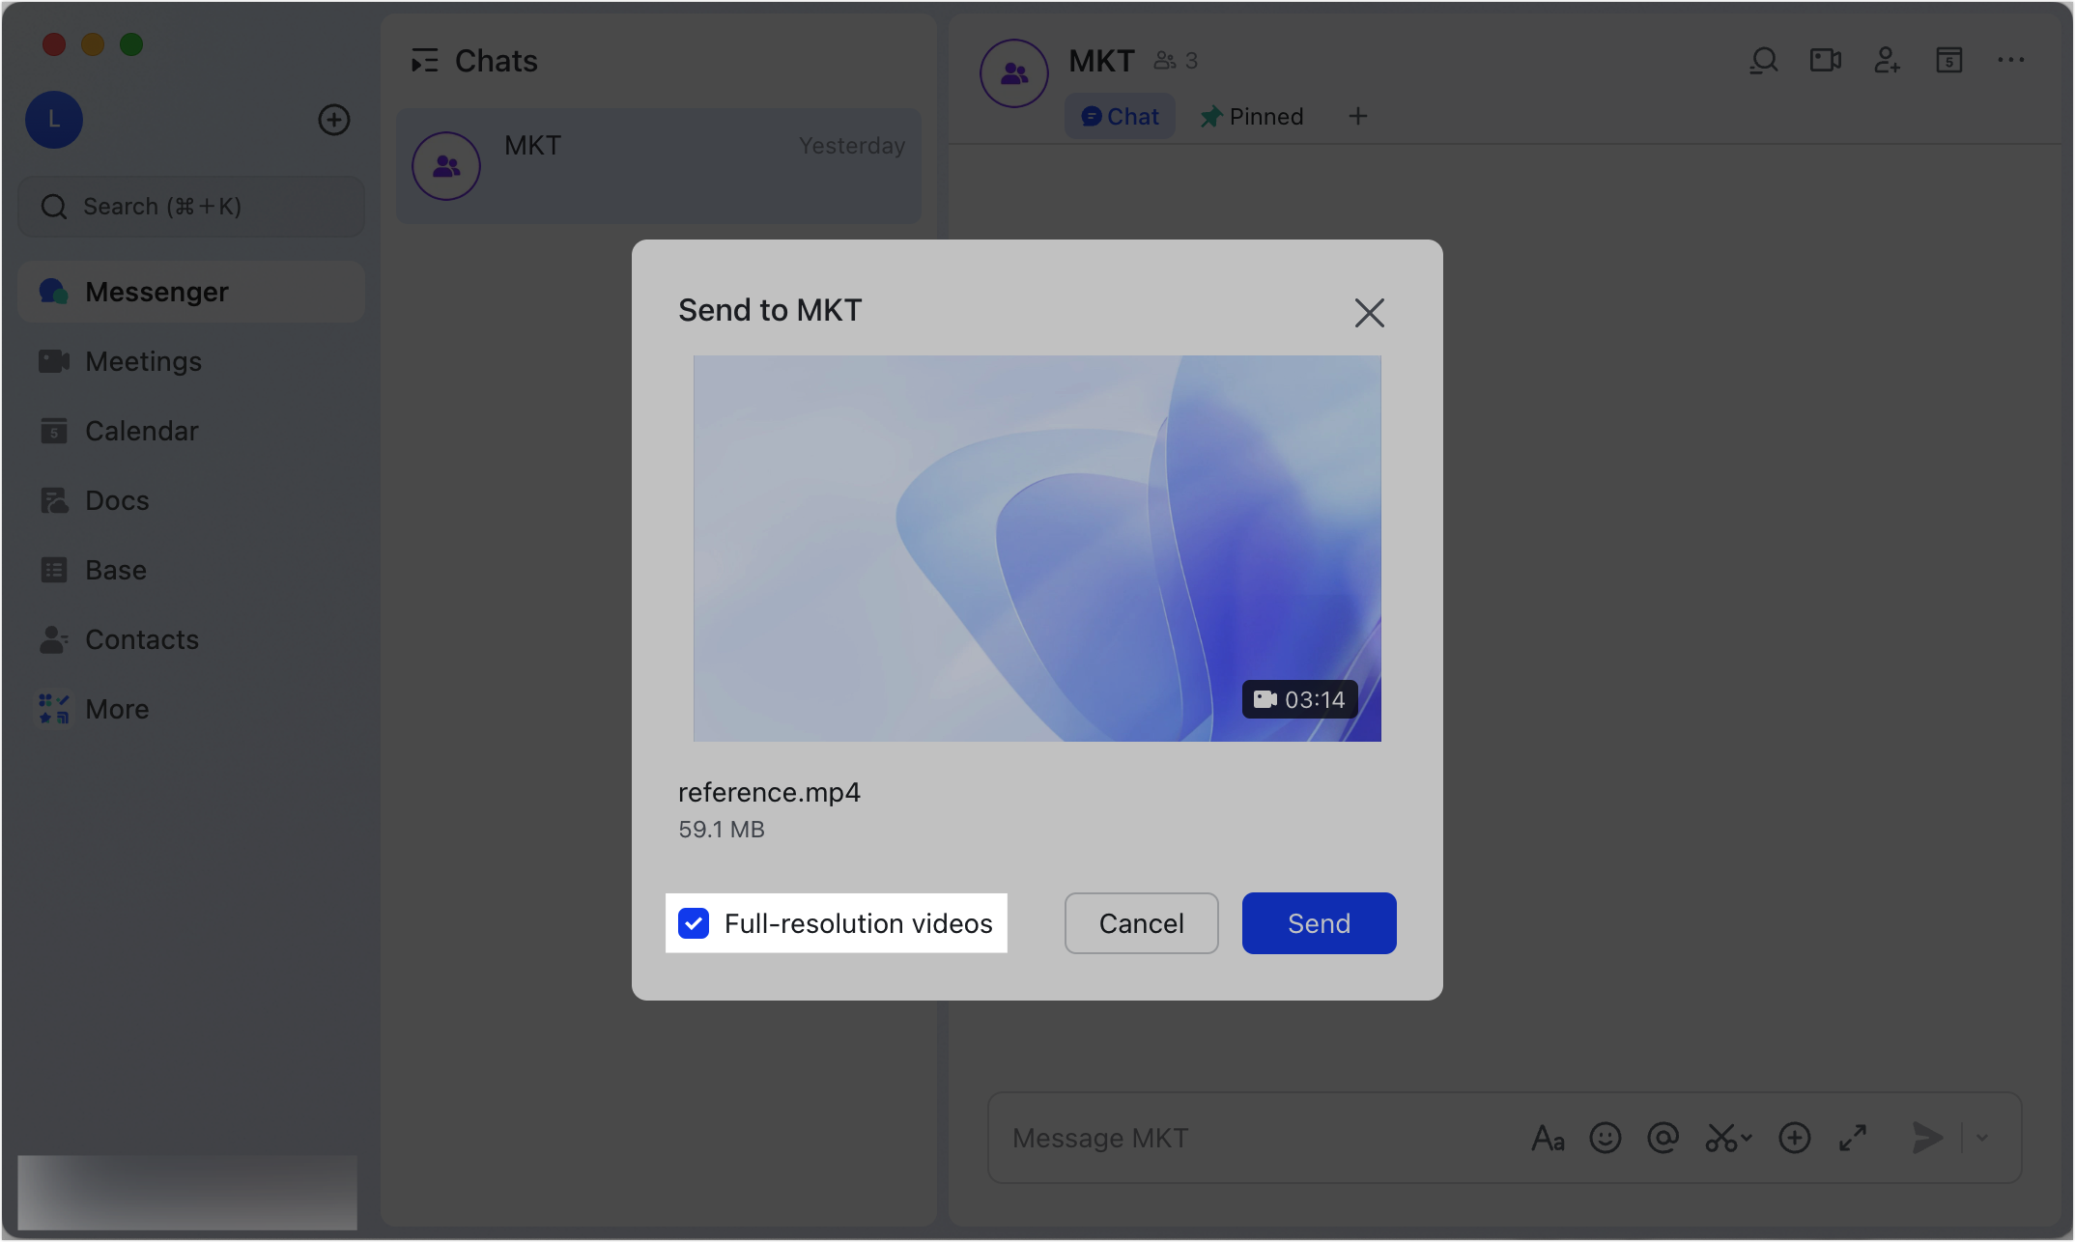Open Base in the sidebar

190,570
